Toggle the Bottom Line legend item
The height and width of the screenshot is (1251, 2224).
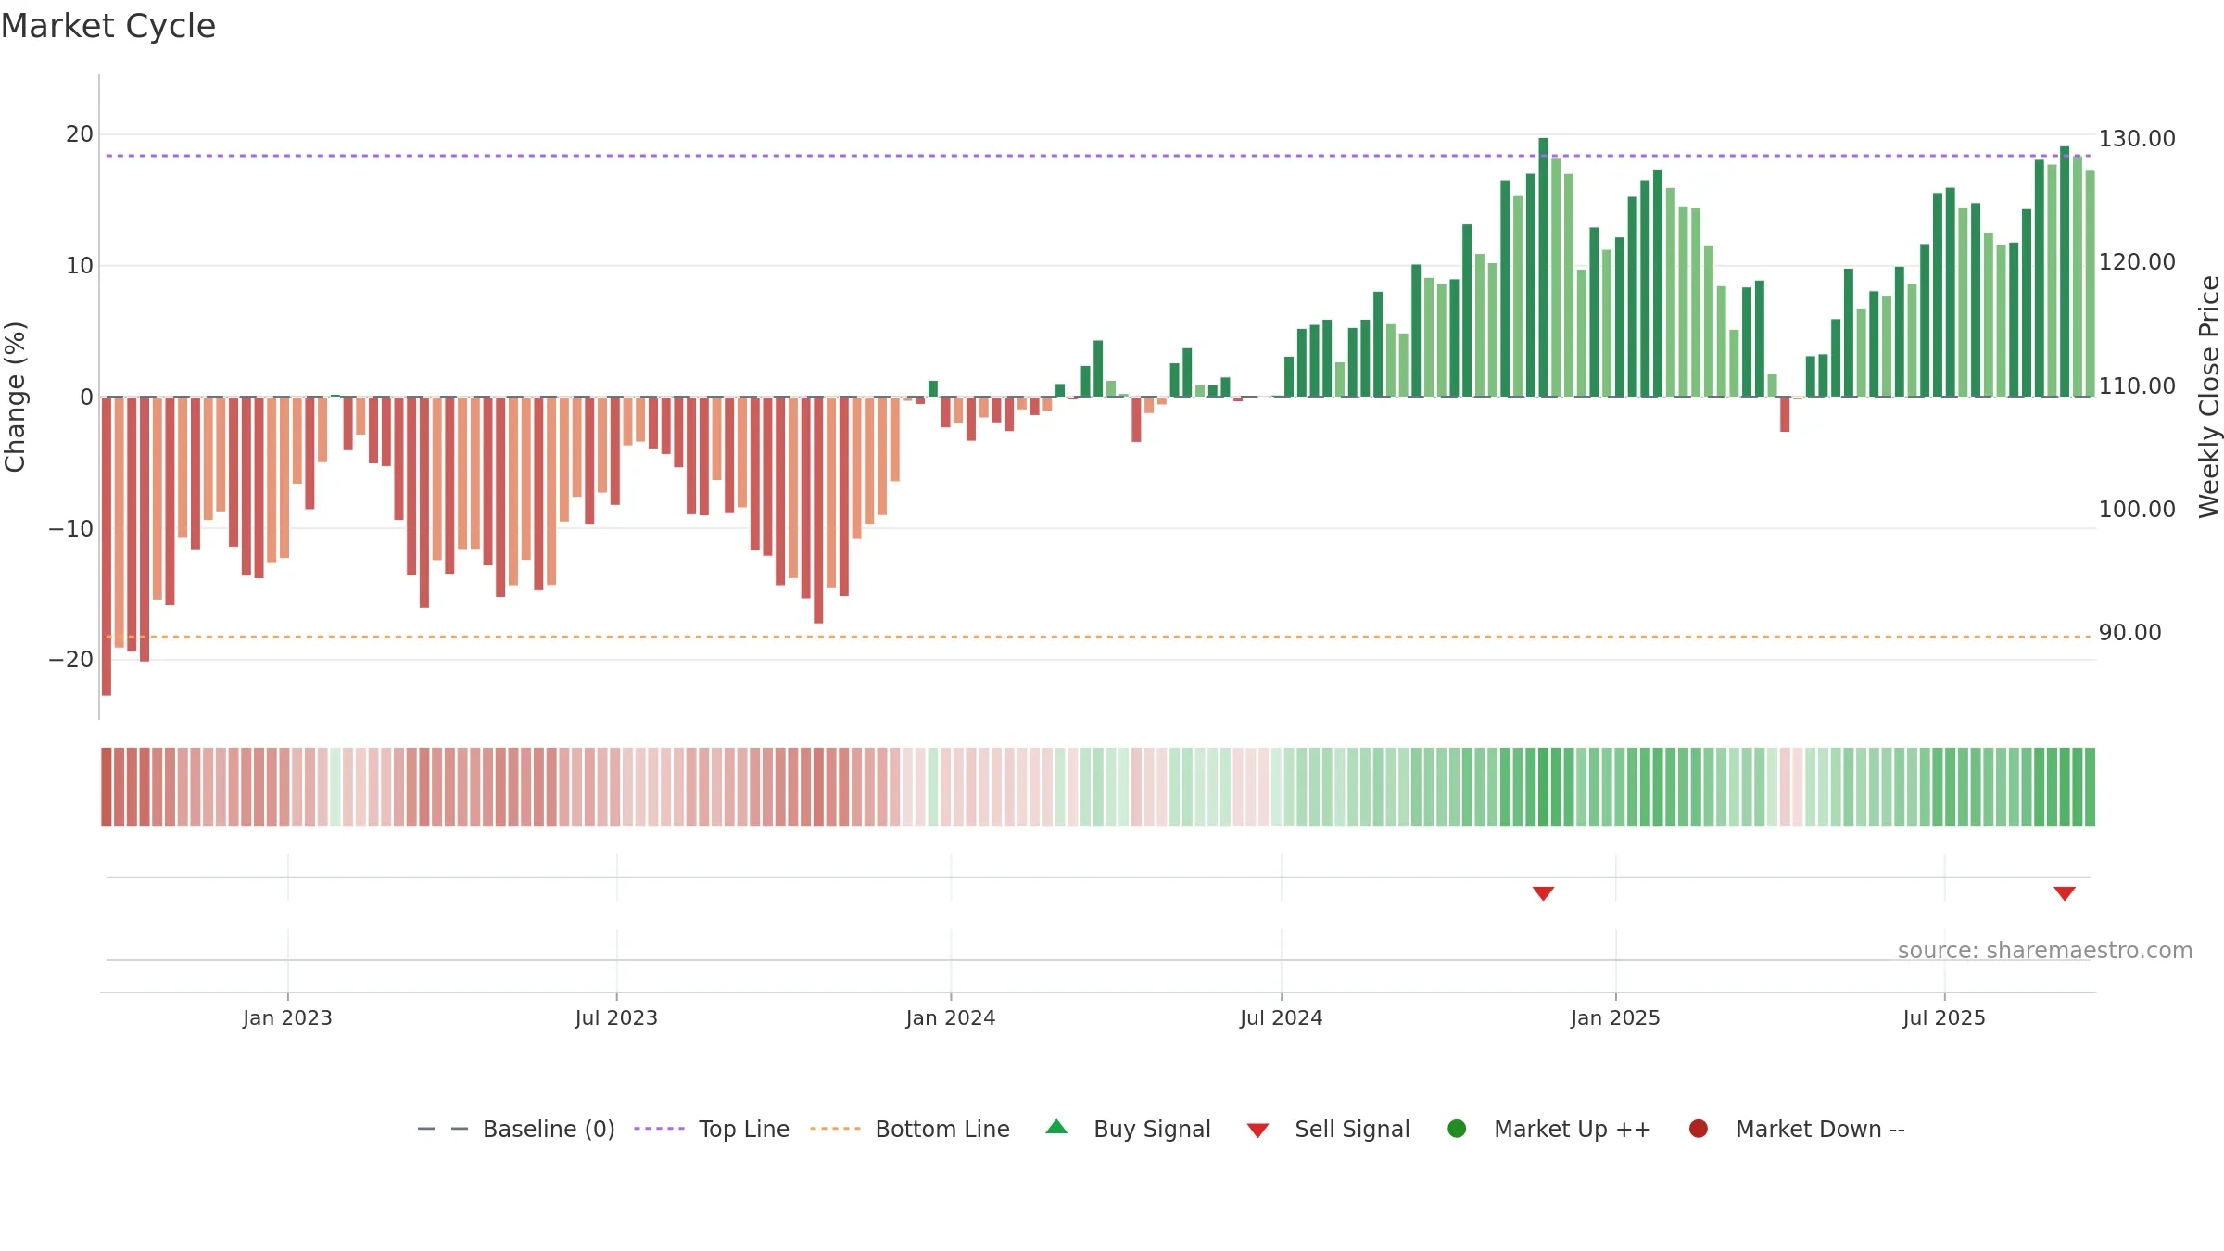pyautogui.click(x=909, y=1129)
